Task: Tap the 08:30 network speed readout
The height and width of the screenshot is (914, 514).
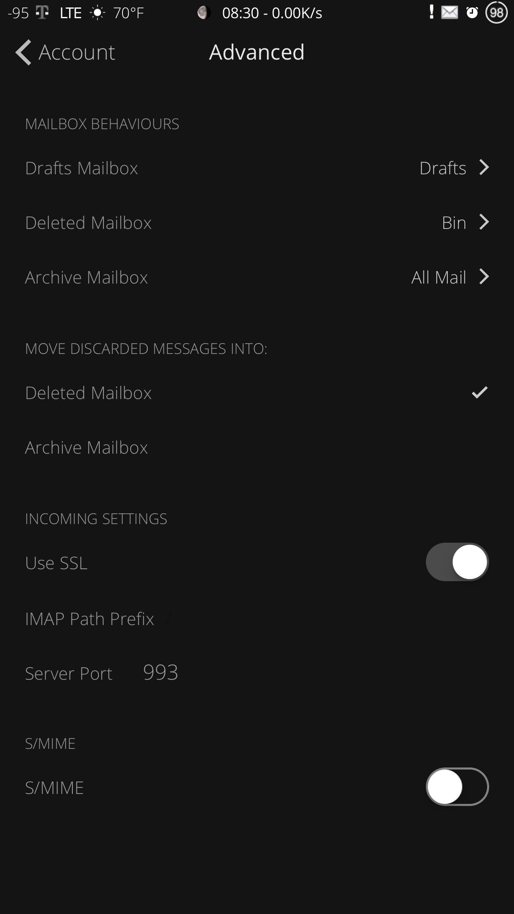Action: 272,13
